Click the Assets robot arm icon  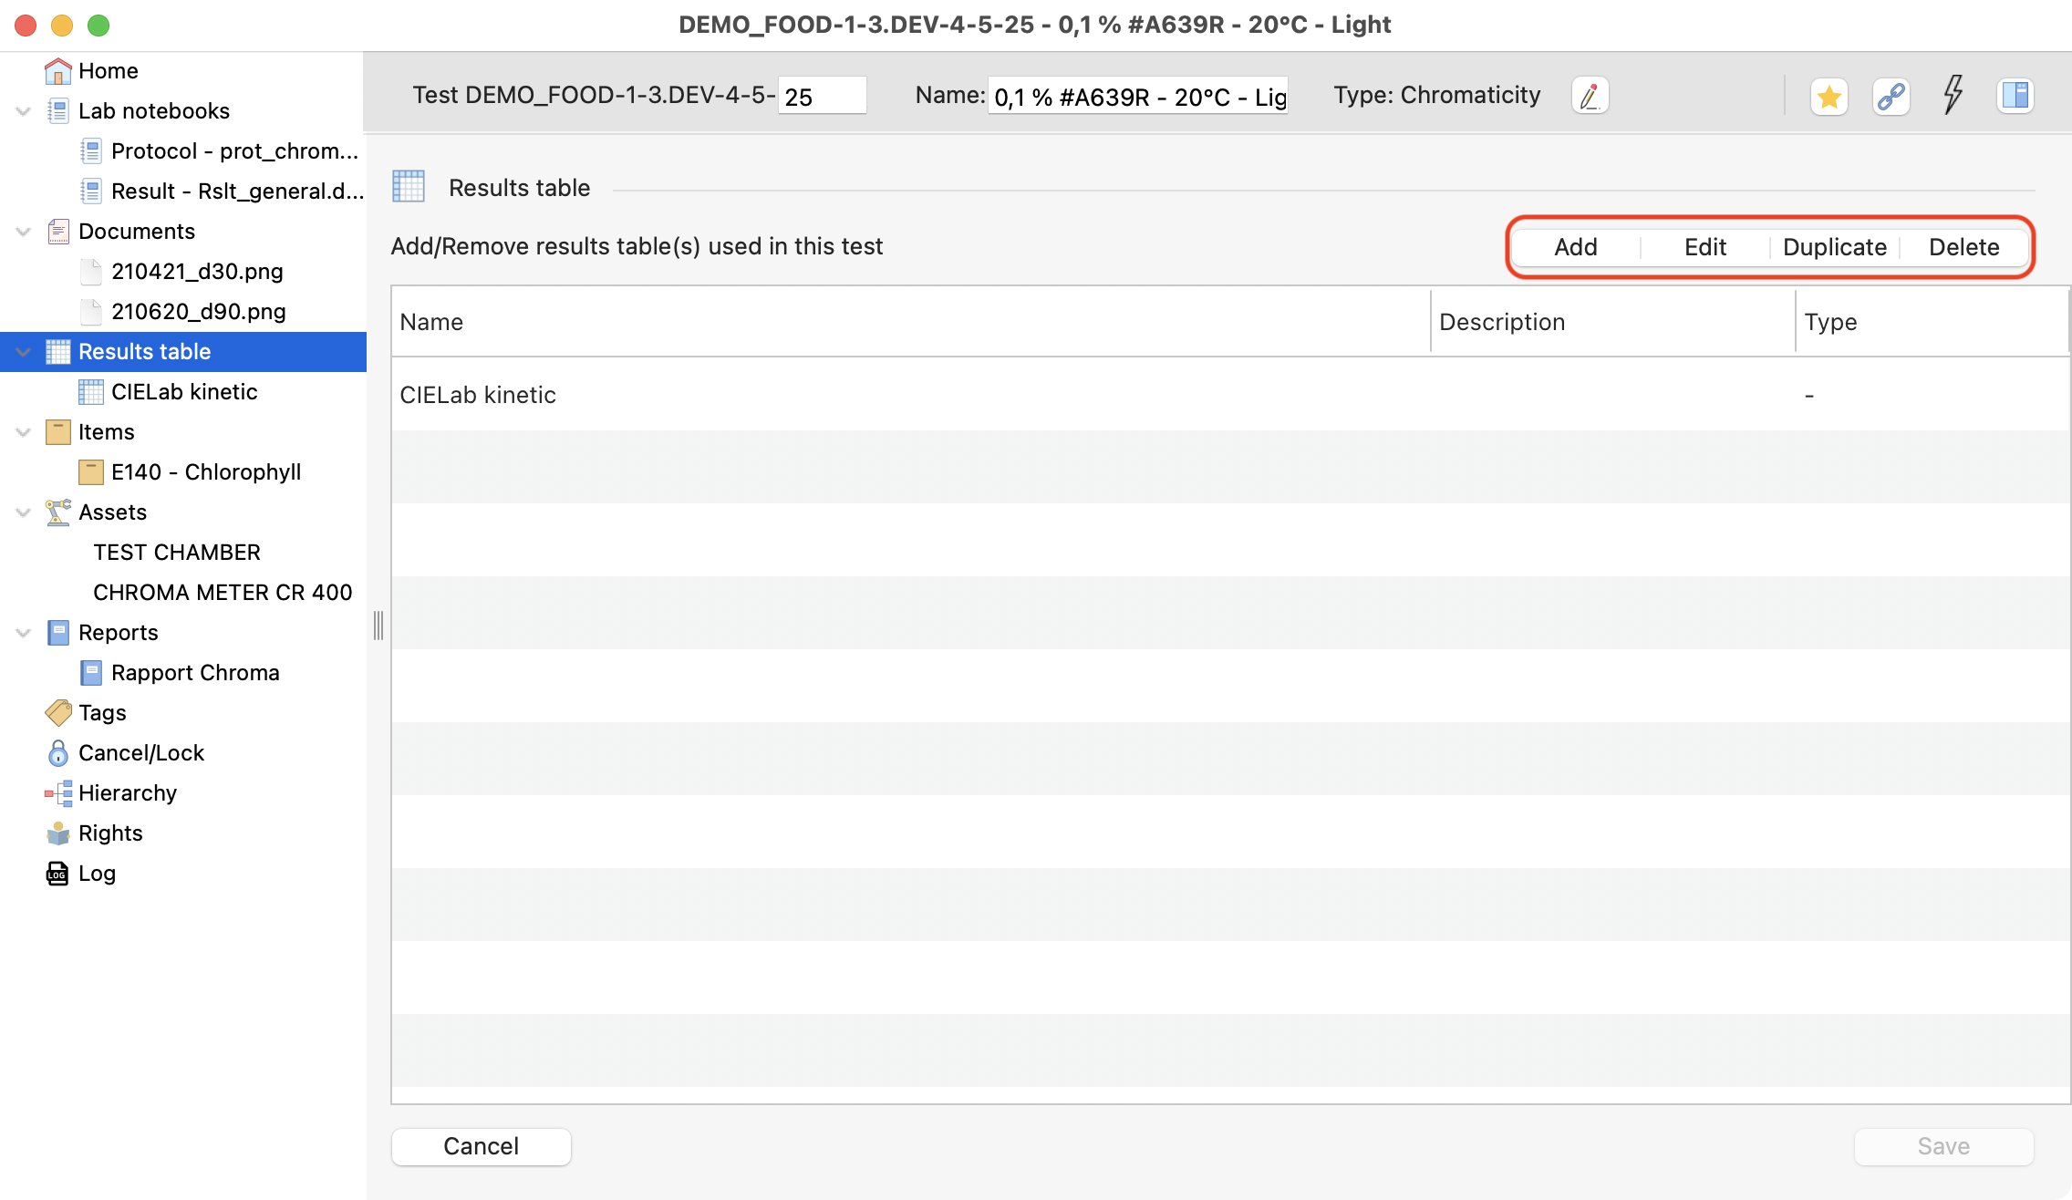(57, 512)
